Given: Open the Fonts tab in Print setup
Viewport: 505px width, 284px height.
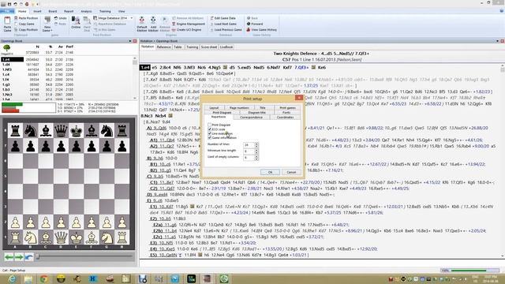Looking at the screenshot, I should point(286,112).
